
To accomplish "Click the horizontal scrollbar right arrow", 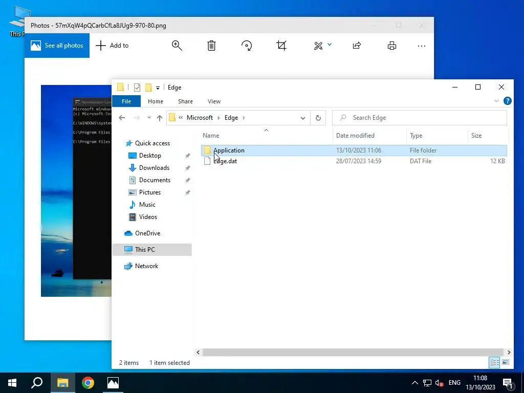I will tap(509, 352).
